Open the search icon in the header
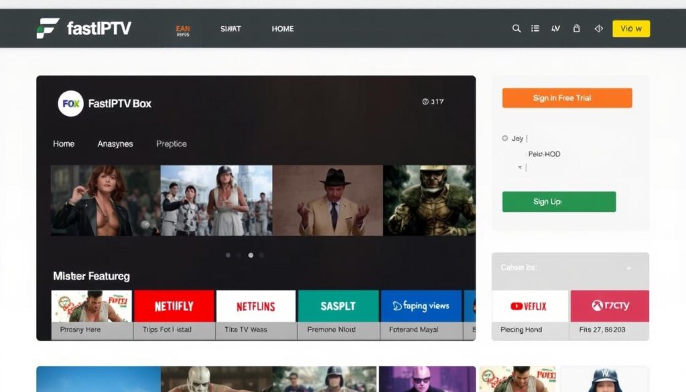Image resolution: width=686 pixels, height=392 pixels. [x=516, y=29]
